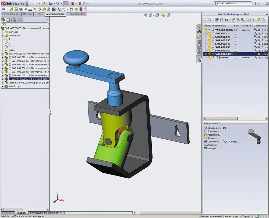Open the view orientation dropdown arrow in the viewport
Screen dimensions: 269x218
[153, 15]
